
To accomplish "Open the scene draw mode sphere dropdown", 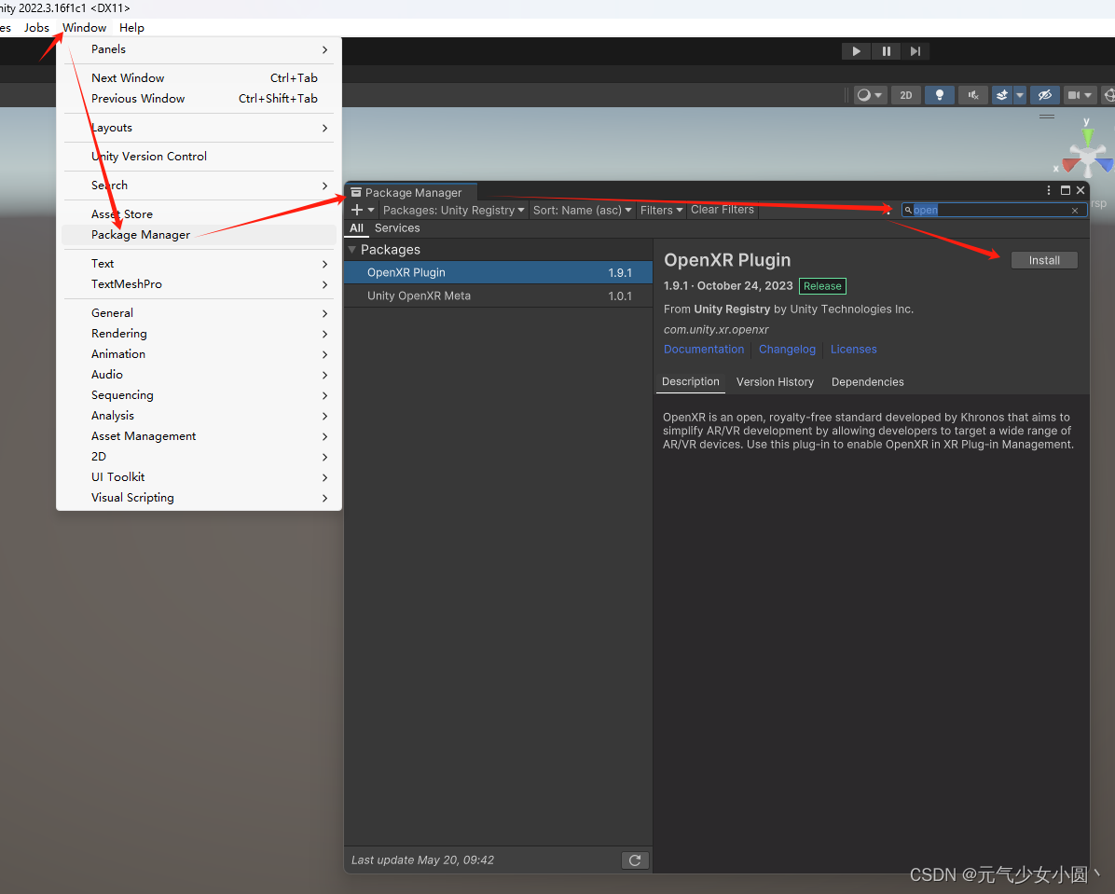I will [x=870, y=95].
